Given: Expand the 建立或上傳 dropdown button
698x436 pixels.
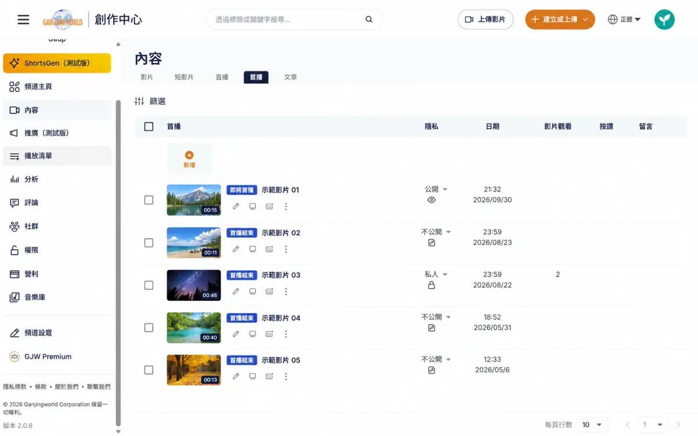Looking at the screenshot, I should click(560, 19).
